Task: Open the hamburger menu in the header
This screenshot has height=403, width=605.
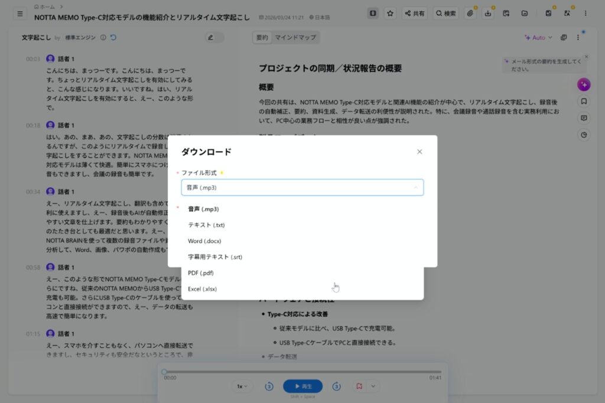Action: pos(20,13)
